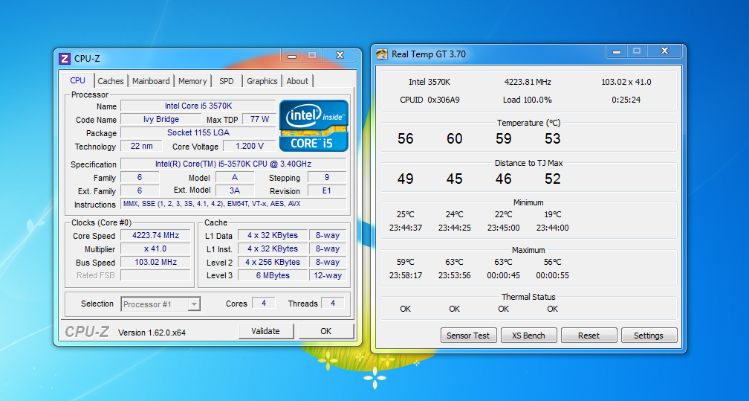This screenshot has width=749, height=401.
Task: Click the Reset button in Real Temp
Action: tap(588, 336)
